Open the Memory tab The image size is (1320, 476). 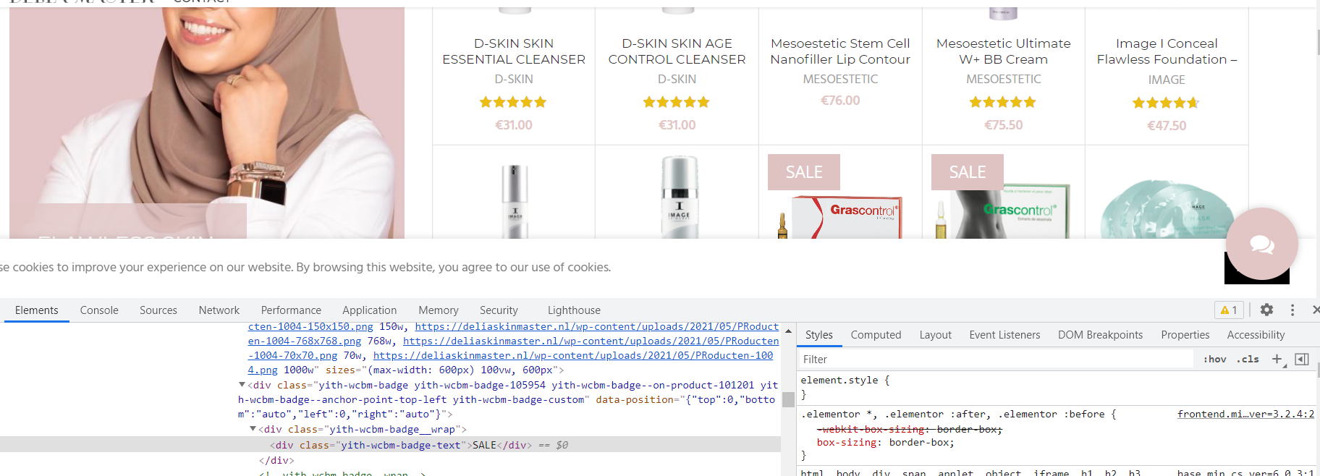click(x=439, y=310)
